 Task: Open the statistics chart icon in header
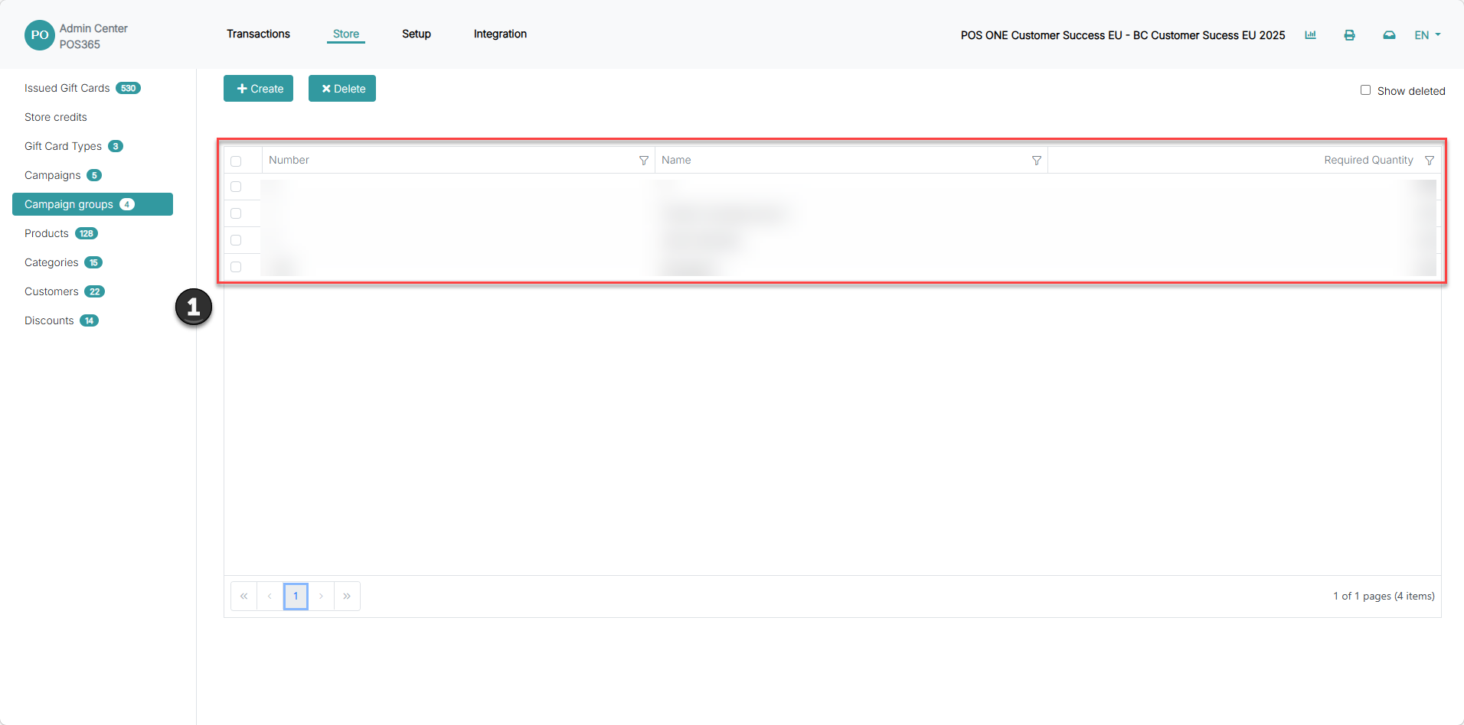(1310, 35)
